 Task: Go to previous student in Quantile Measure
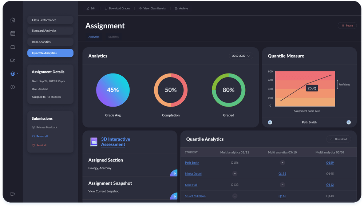click(270, 122)
